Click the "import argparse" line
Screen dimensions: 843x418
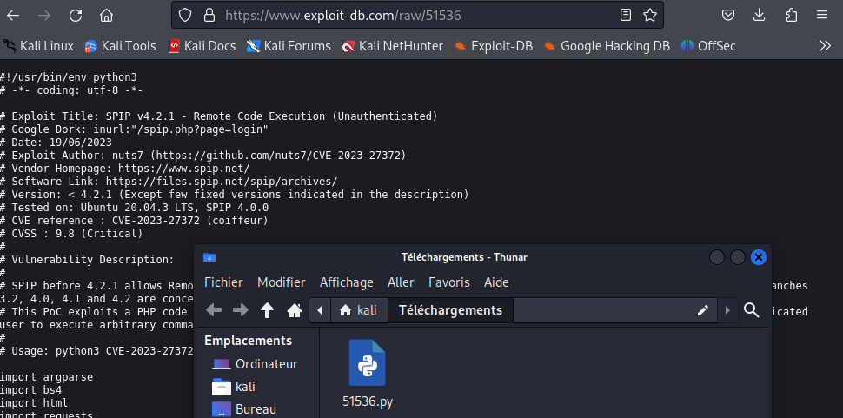pyautogui.click(x=46, y=376)
